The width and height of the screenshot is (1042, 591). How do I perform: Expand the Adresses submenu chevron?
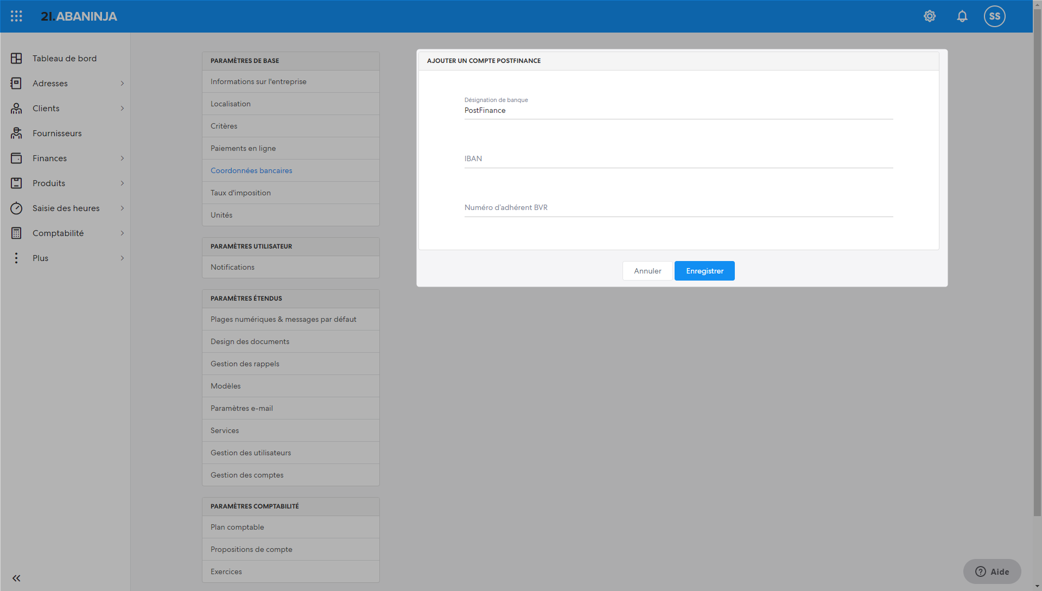tap(122, 83)
